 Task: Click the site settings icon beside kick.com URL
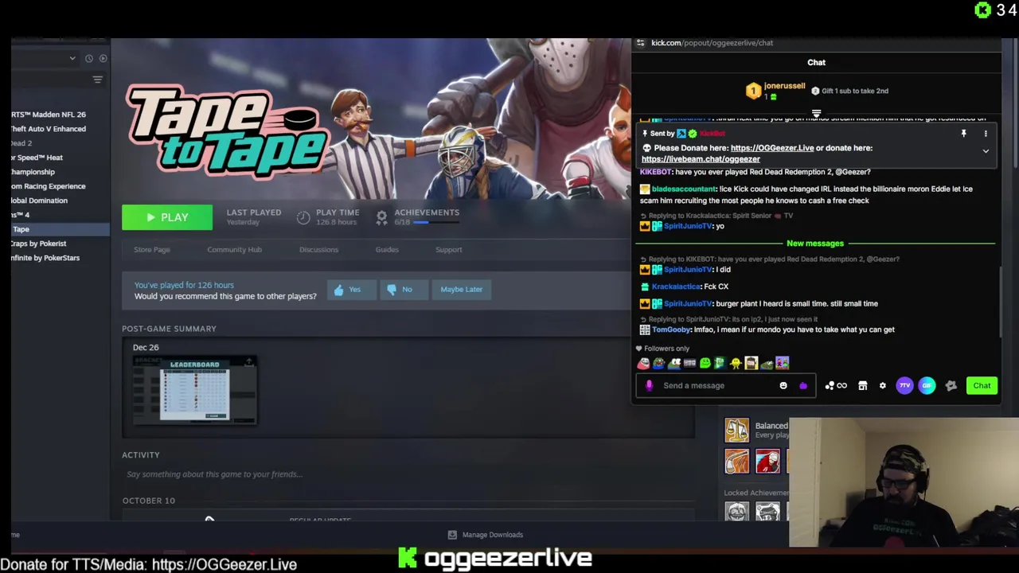pos(641,43)
